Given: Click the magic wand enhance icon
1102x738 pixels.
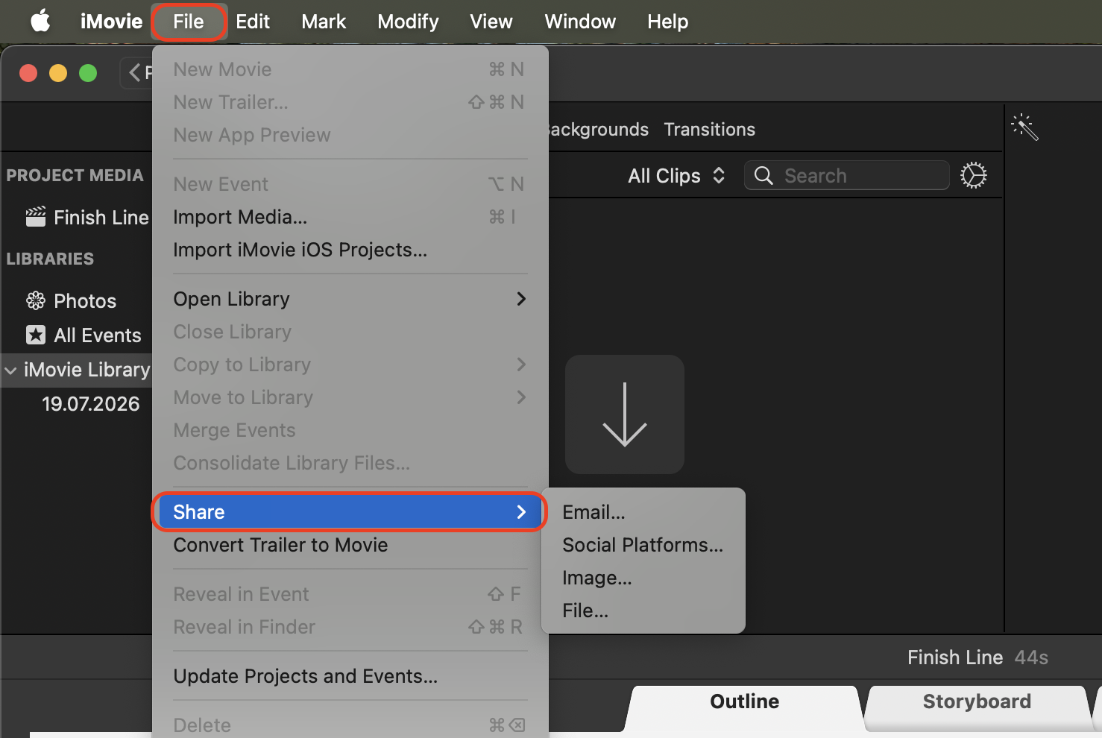Looking at the screenshot, I should [x=1024, y=127].
